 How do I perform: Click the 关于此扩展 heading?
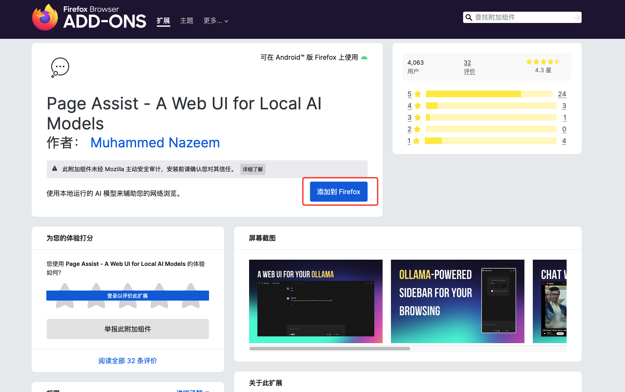[x=266, y=383]
